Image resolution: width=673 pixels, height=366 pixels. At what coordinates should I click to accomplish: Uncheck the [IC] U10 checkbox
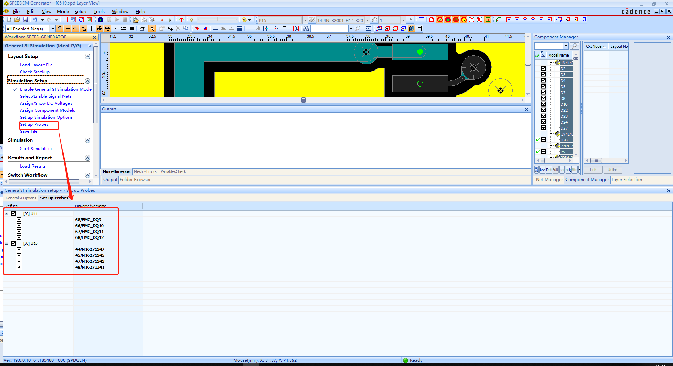(x=14, y=243)
